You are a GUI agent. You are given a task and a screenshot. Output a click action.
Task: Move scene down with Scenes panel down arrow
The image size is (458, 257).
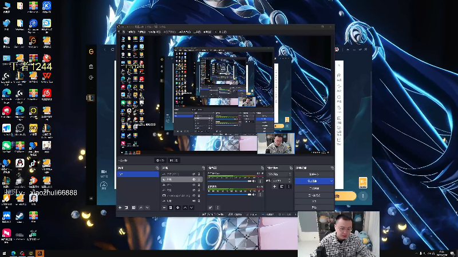coord(147,207)
